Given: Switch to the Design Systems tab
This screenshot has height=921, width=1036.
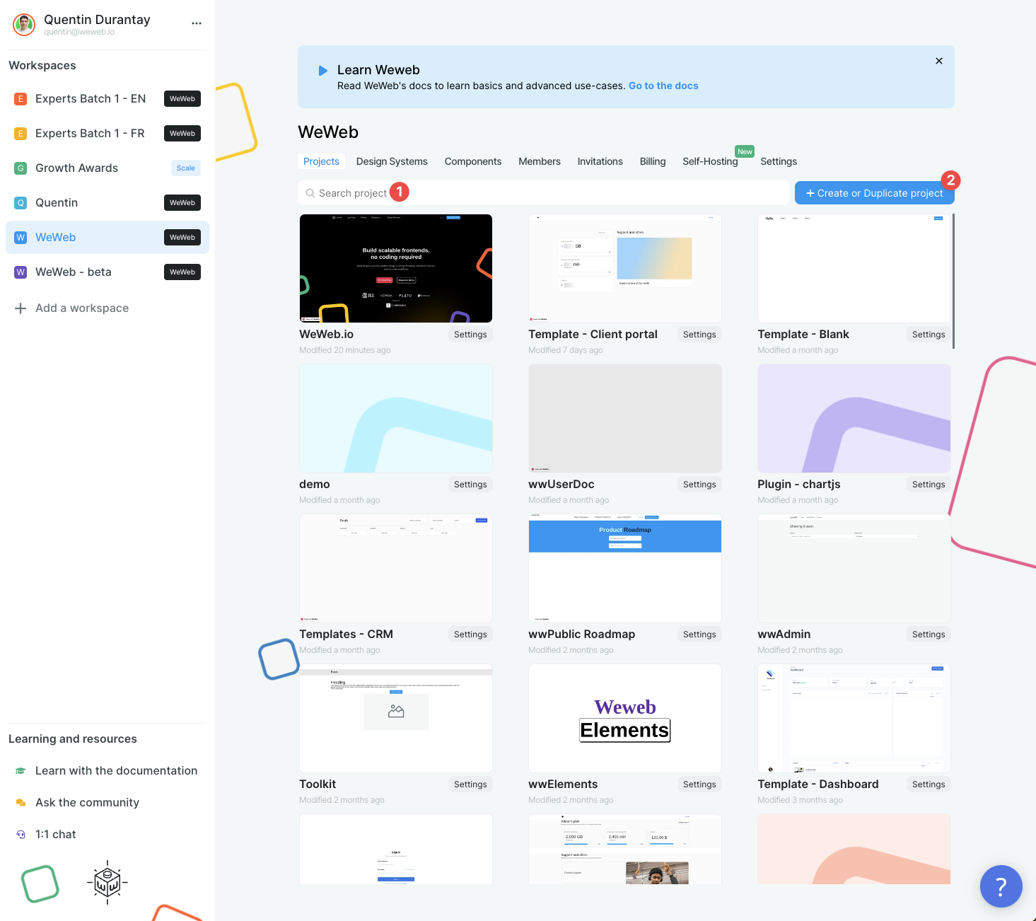Looking at the screenshot, I should pyautogui.click(x=392, y=161).
